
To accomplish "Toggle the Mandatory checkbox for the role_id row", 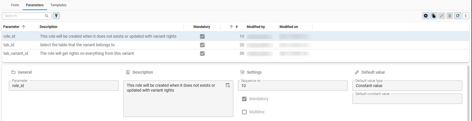I will point(202,36).
